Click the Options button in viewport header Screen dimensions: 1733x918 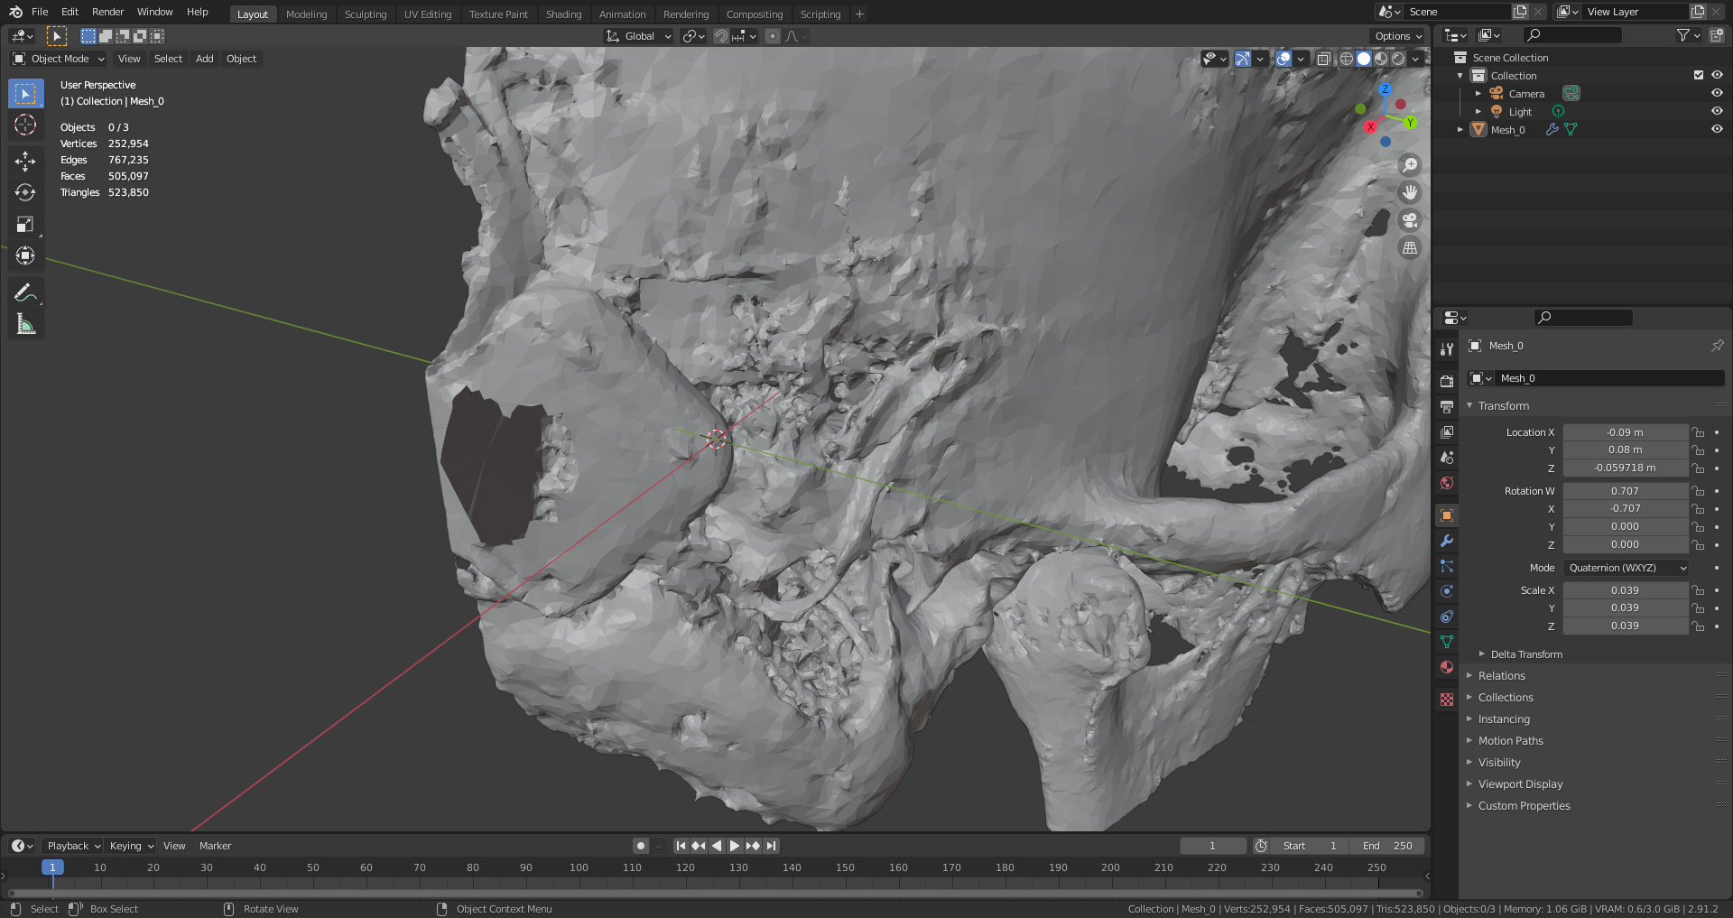click(1397, 36)
